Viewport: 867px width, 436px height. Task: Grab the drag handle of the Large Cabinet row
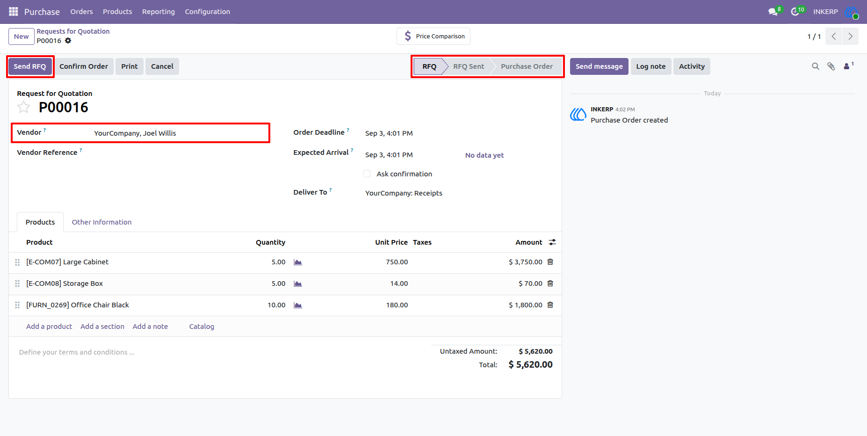pos(17,262)
